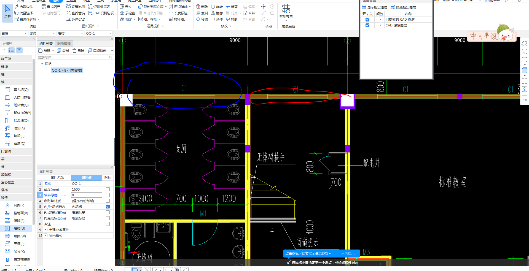Click 隐藏指定图层 hide specified layer
529x271 pixels.
tap(403, 7)
